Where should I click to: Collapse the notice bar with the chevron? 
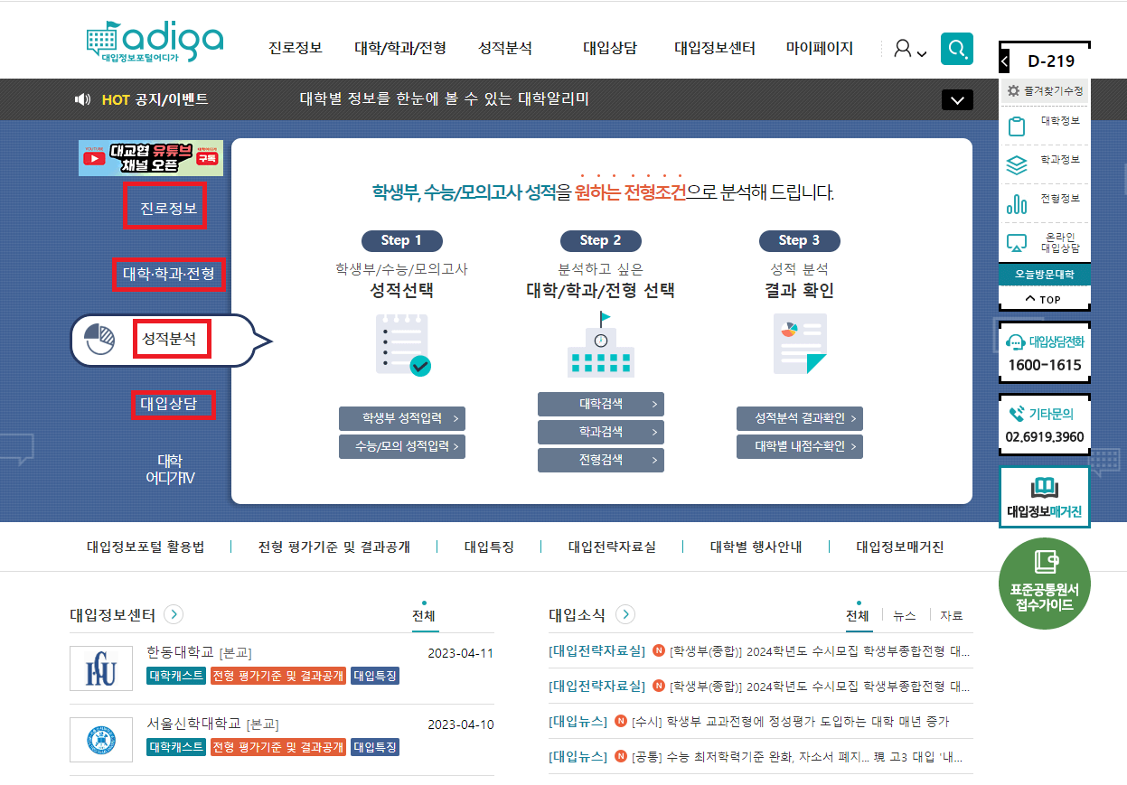point(957,99)
